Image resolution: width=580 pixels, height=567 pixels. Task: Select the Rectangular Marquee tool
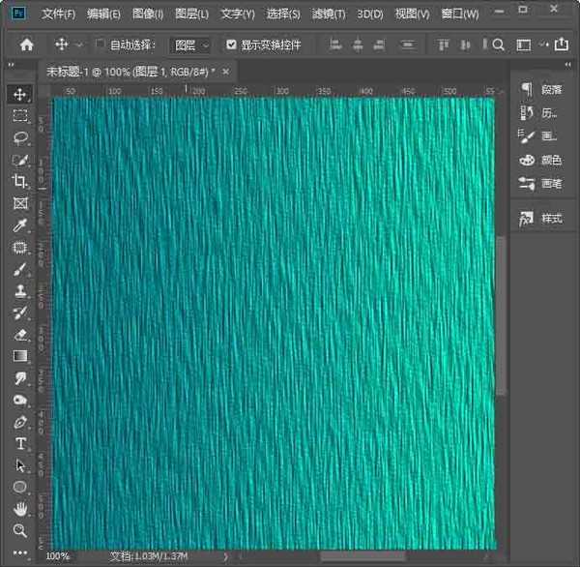[x=20, y=115]
